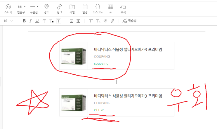The image size is (217, 129).
Task: Toggle bold formatting
Action: [x=24, y=21]
